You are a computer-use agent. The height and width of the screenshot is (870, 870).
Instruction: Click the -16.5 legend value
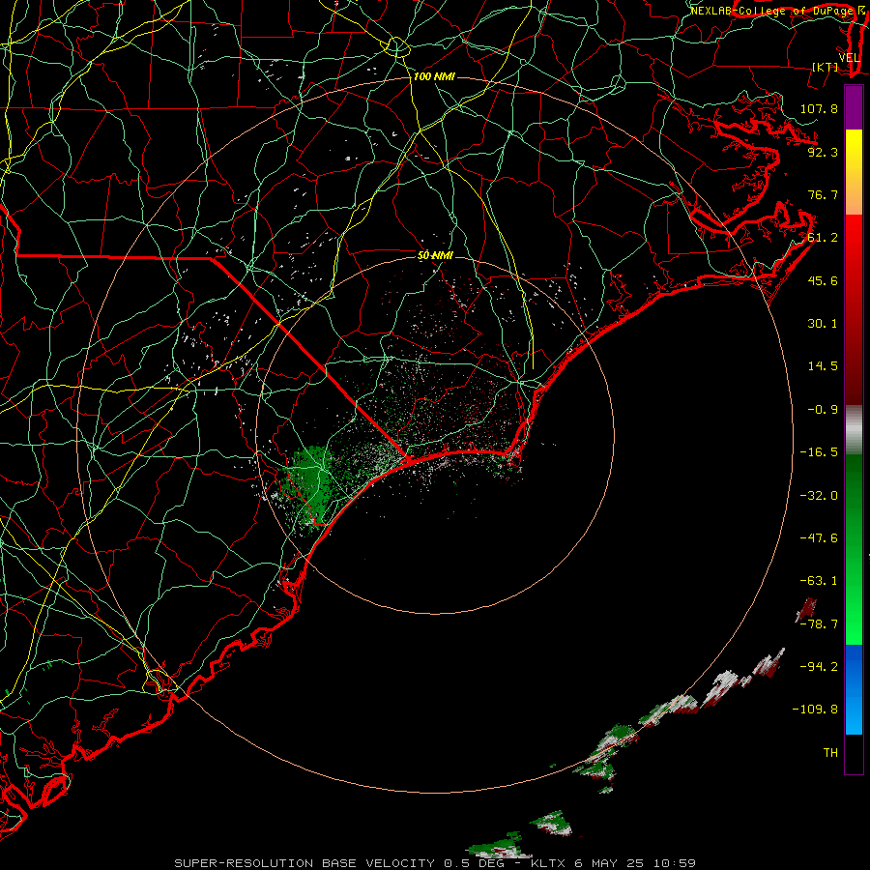819,452
